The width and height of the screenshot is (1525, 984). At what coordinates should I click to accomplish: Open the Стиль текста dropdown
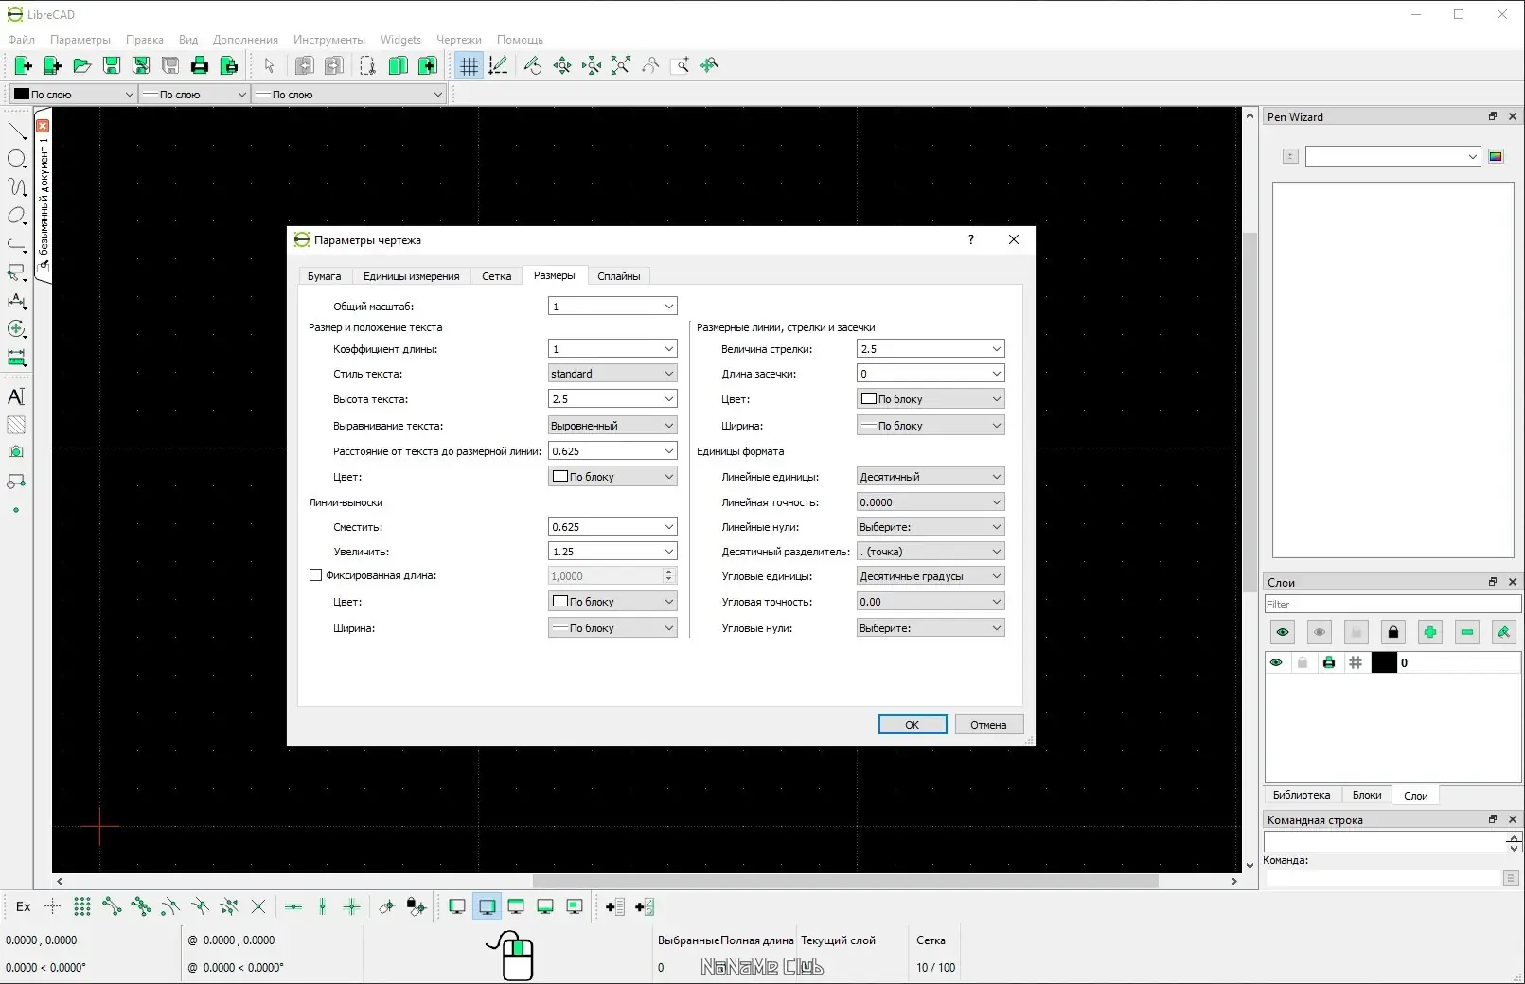612,374
